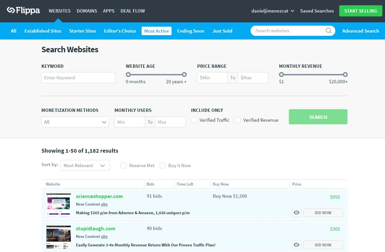Open the Monetization Methods dropdown

[75, 122]
